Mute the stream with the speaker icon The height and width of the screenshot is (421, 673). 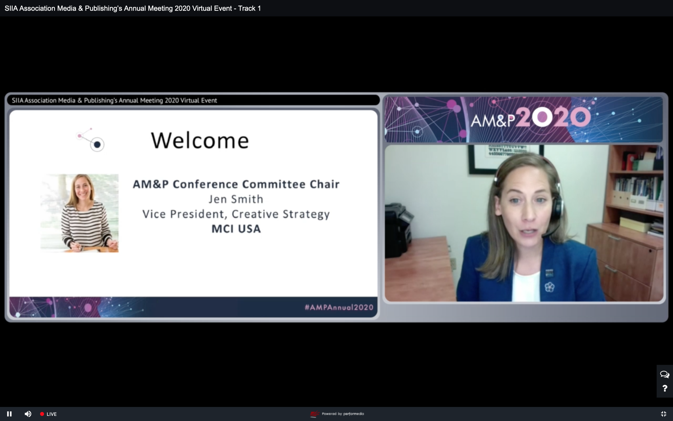(28, 414)
